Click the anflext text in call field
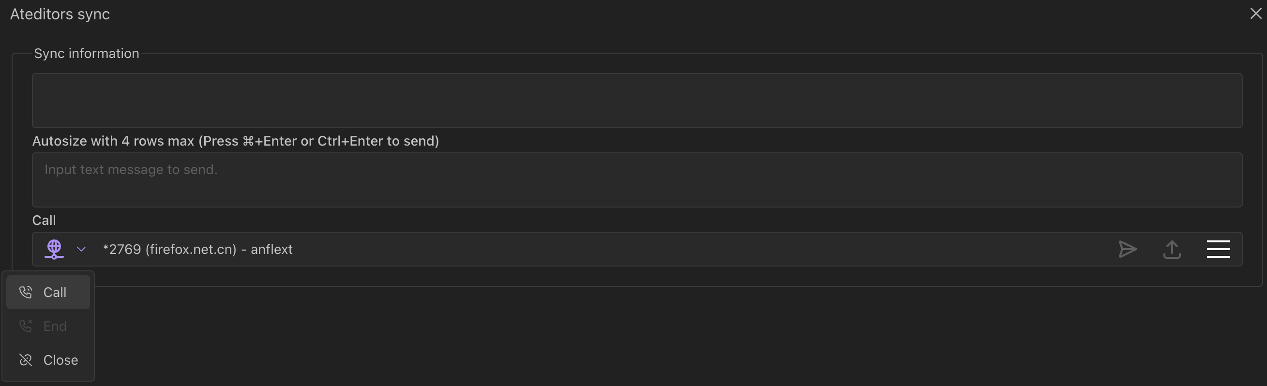This screenshot has width=1267, height=386. (x=271, y=249)
